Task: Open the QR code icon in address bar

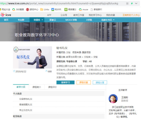Action: coord(127,4)
